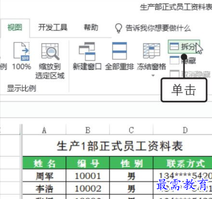The image size is (212, 199).
Task: Select 性别 cell in 李浩 row
Action: (131, 188)
